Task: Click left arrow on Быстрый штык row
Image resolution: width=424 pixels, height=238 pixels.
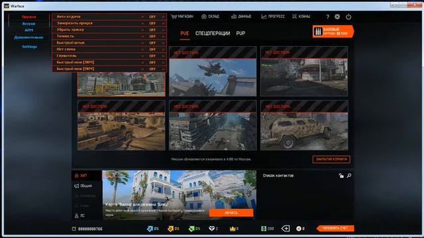Action: [142, 42]
